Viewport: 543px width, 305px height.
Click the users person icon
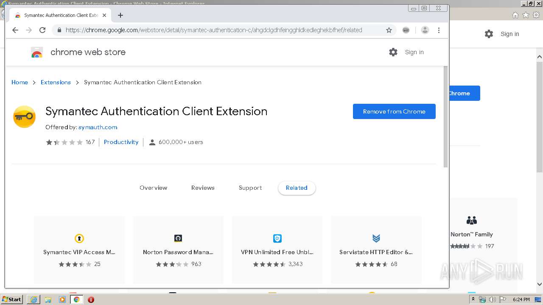tap(152, 142)
